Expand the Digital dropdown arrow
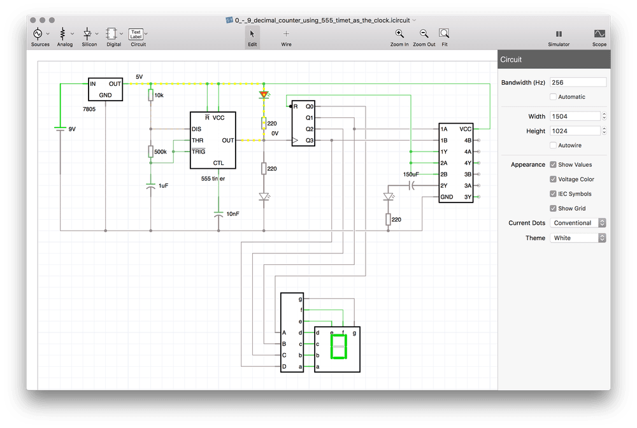The image size is (637, 428). point(121,34)
